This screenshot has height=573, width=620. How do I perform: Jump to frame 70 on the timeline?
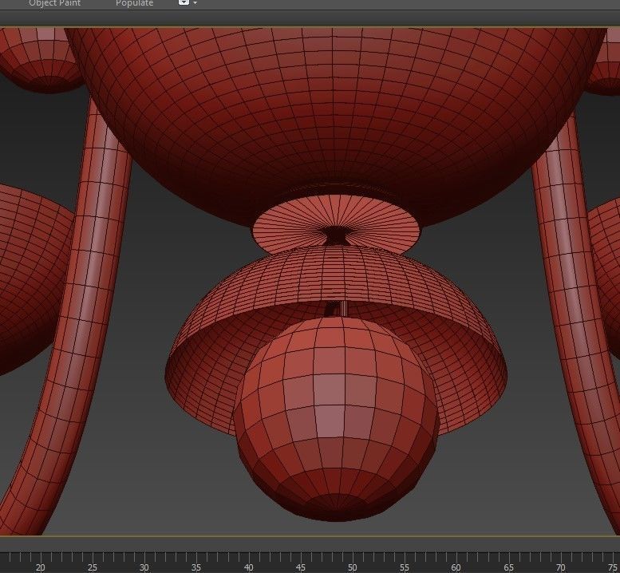coord(560,567)
